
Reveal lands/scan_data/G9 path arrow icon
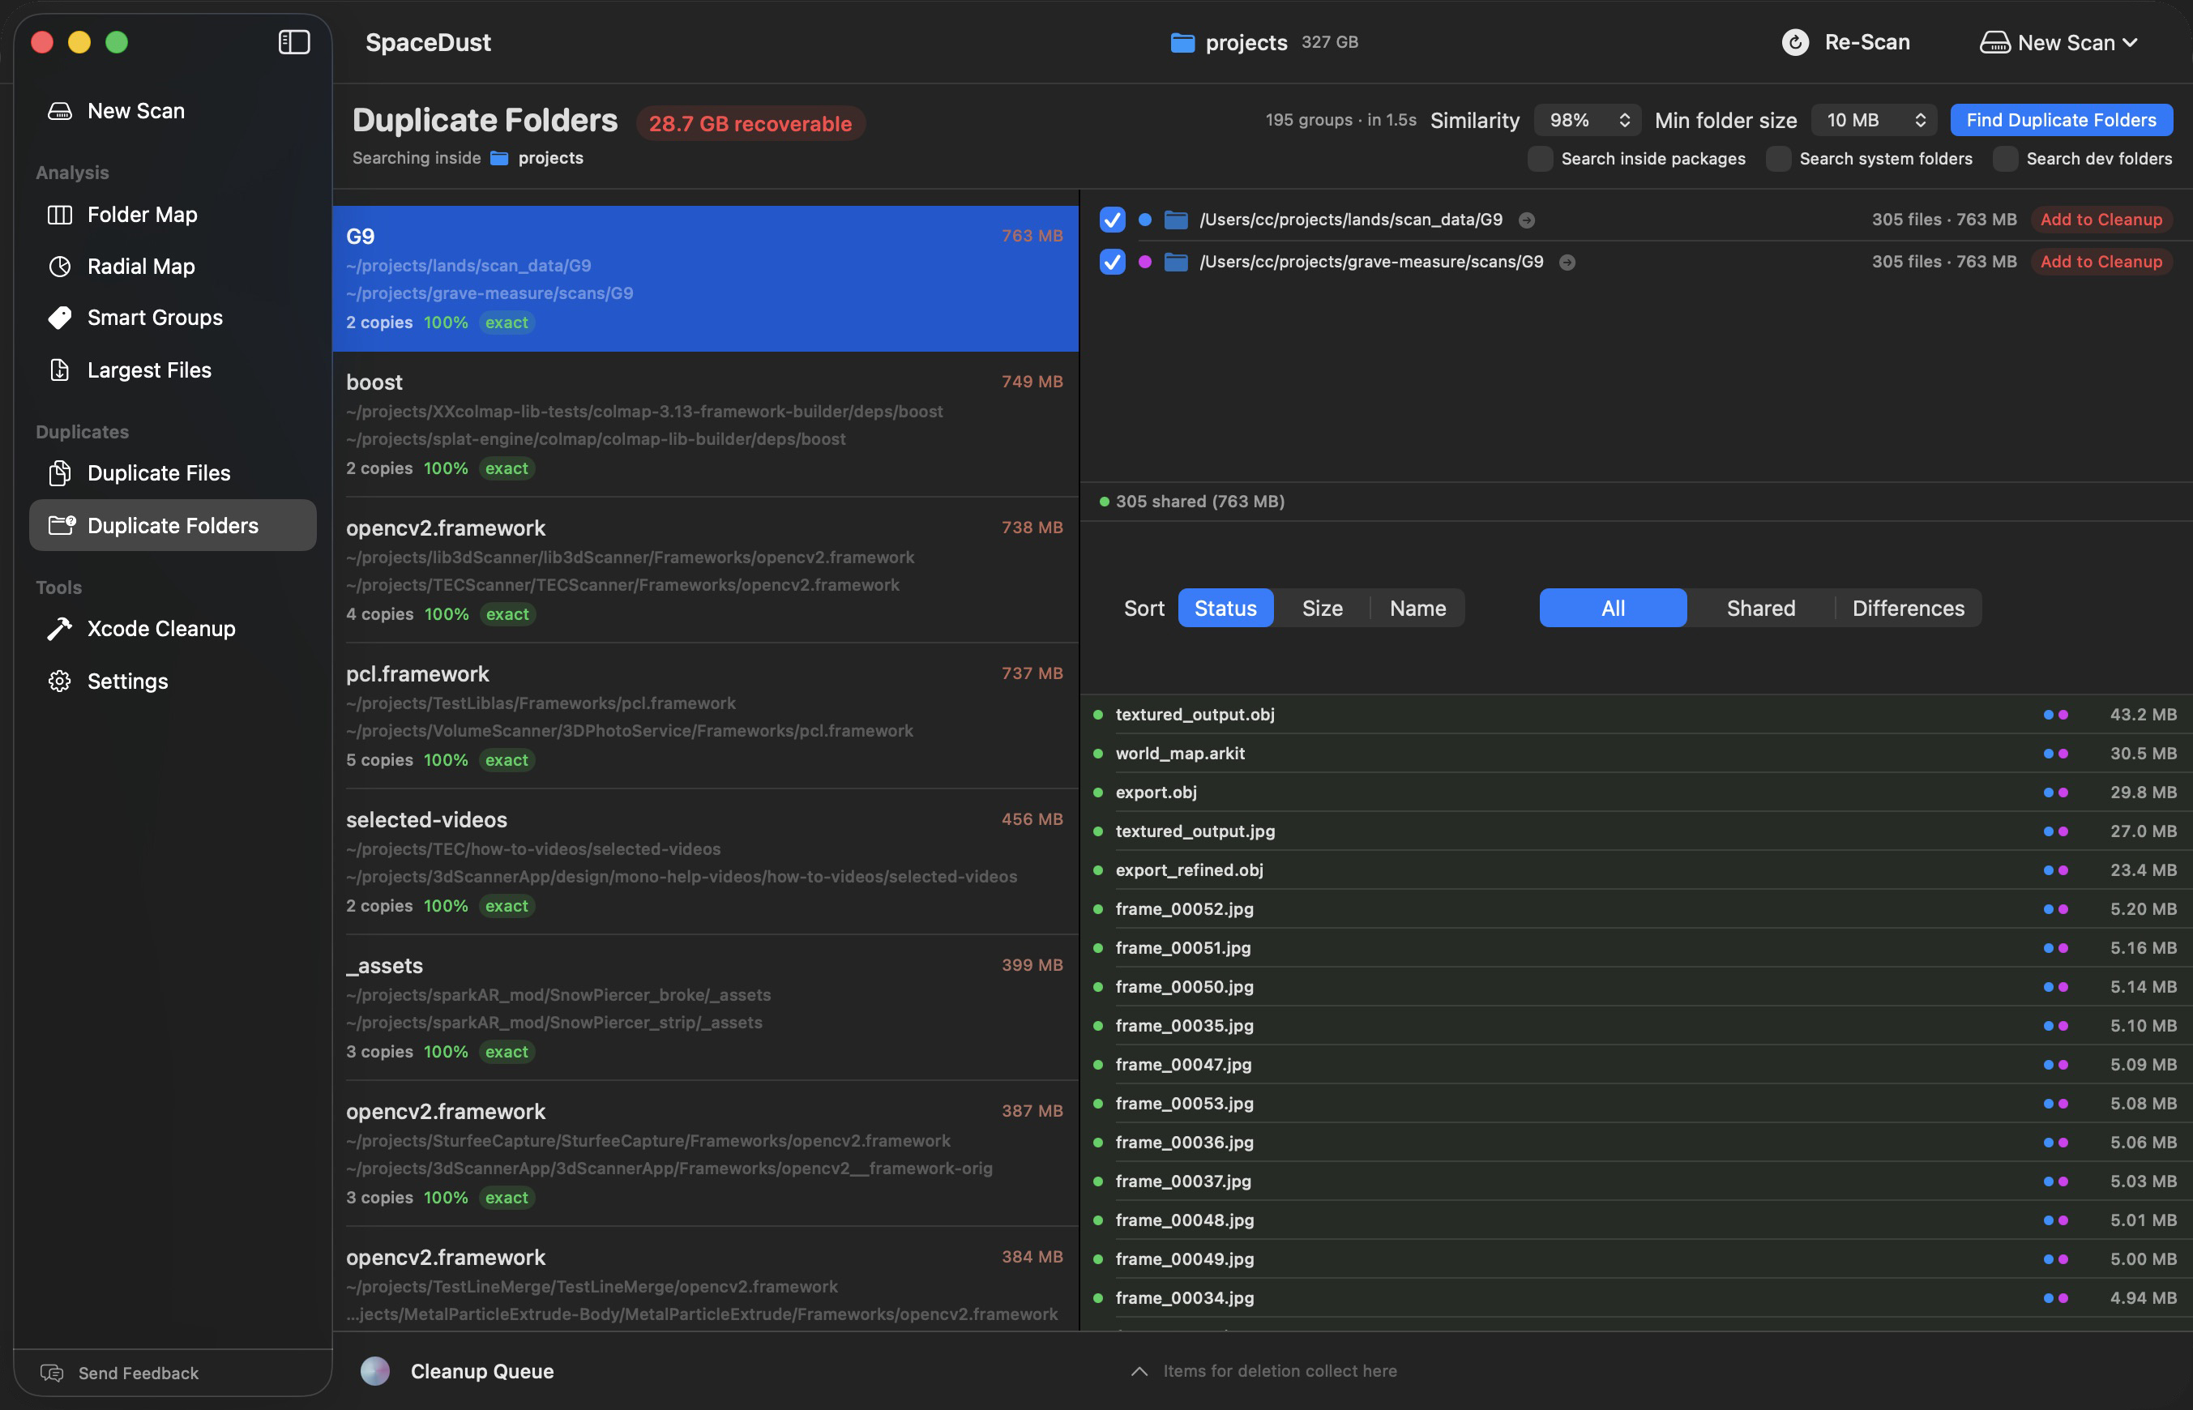coord(1526,220)
